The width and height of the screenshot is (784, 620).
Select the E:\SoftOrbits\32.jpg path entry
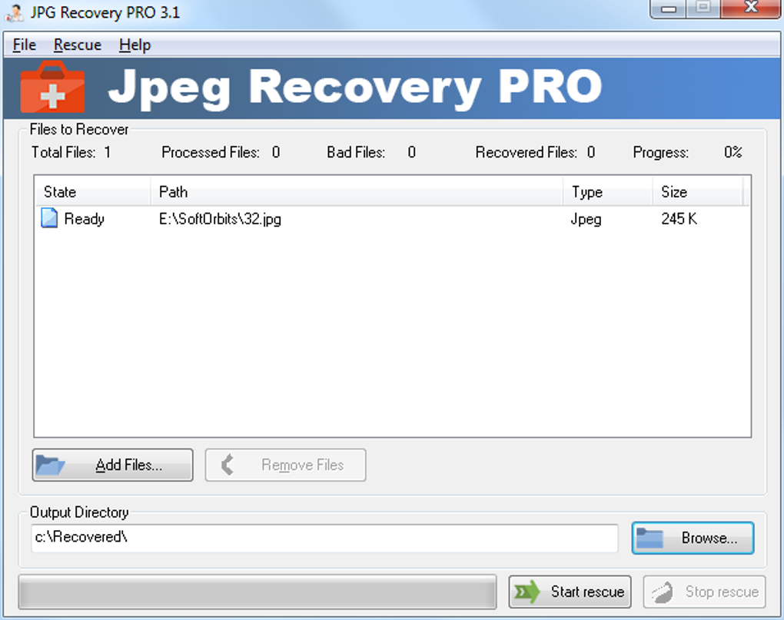point(220,219)
